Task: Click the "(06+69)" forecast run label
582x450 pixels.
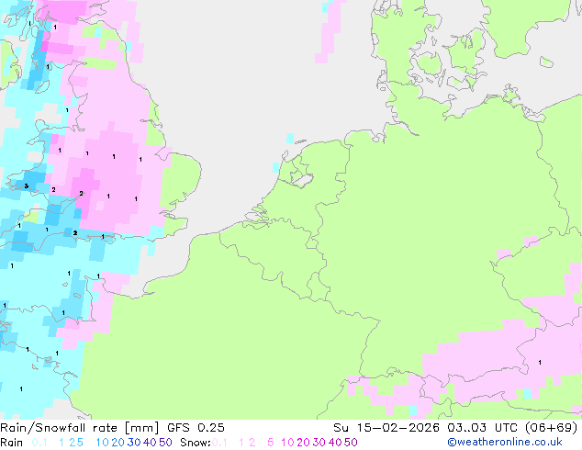Action: coord(552,428)
